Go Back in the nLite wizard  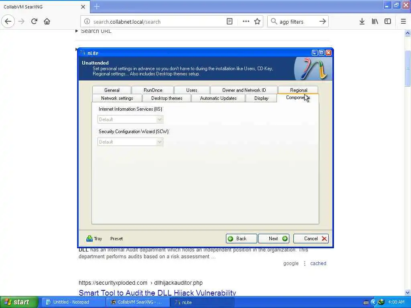tap(241, 239)
